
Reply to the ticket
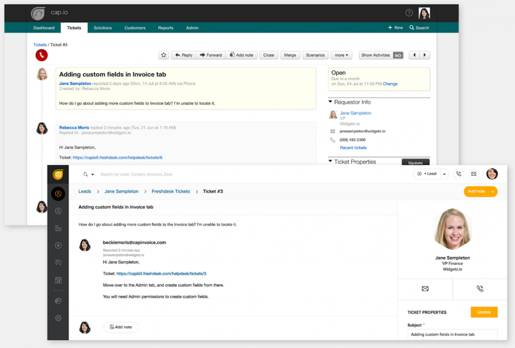tap(184, 55)
